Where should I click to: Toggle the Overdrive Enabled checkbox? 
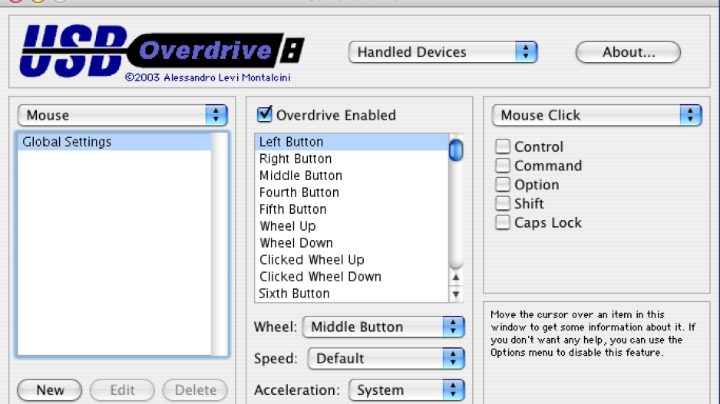coord(265,114)
